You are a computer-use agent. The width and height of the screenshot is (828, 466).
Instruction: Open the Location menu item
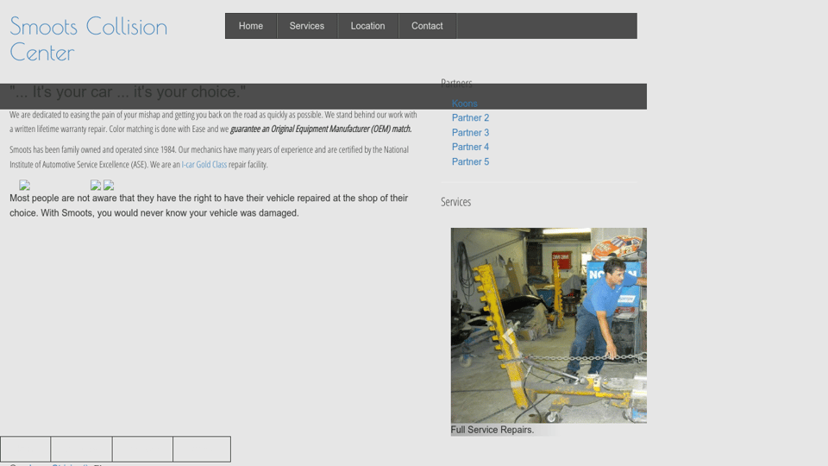pos(367,26)
